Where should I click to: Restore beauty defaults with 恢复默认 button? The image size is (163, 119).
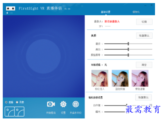144,36
